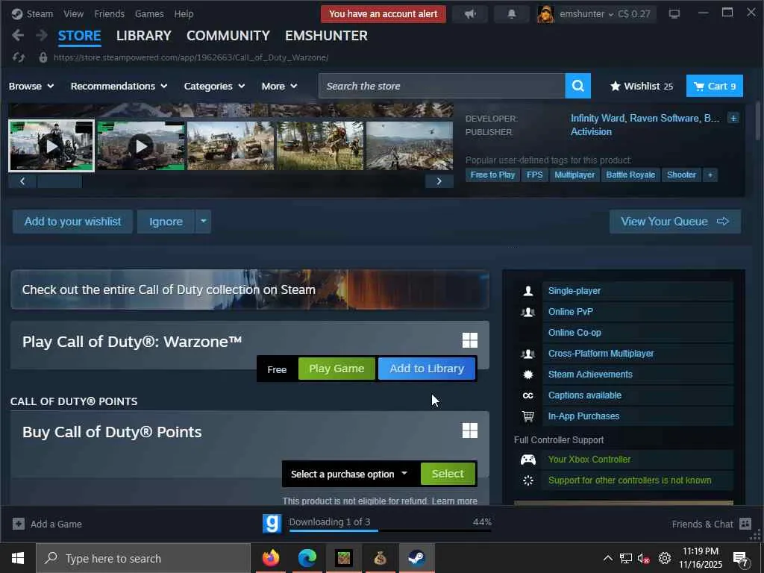Open the Battle Royale tag
Image resolution: width=764 pixels, height=573 pixels.
(x=630, y=175)
